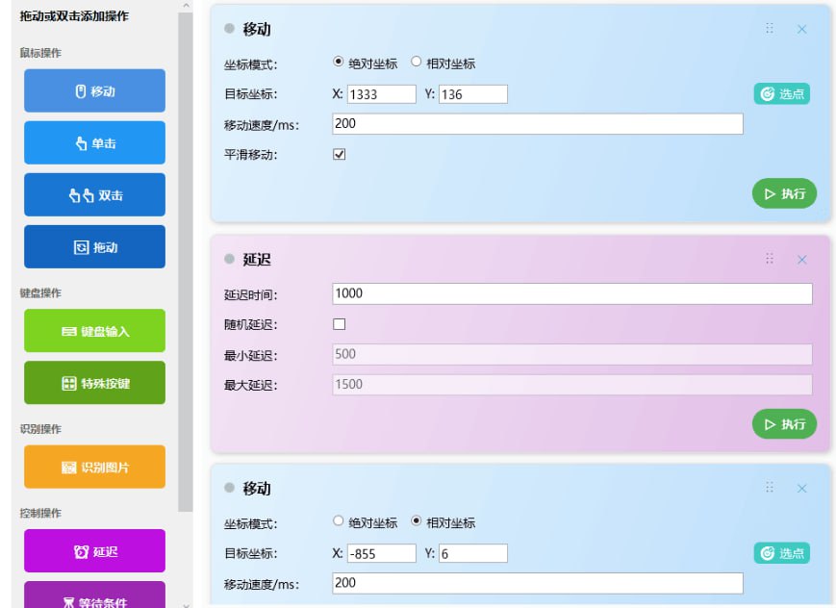The width and height of the screenshot is (836, 608).
Task: Select 相对坐标 in the first 移动 card
Action: 417,63
